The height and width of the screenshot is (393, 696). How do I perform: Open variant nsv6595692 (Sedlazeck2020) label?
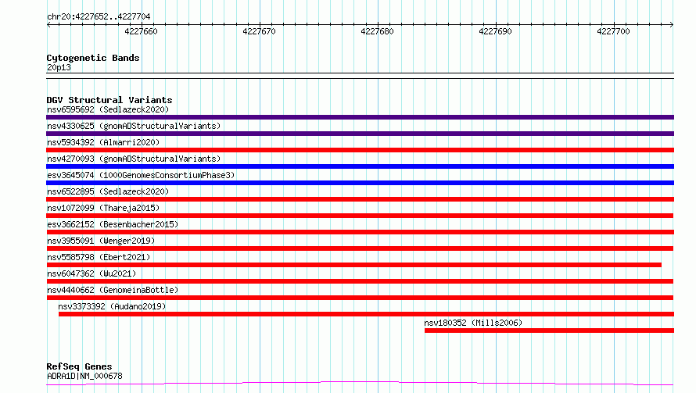(x=108, y=109)
